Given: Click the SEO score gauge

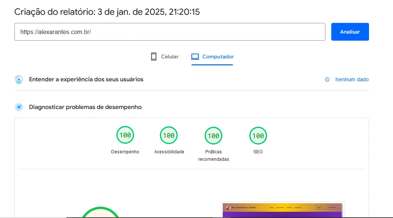Looking at the screenshot, I should [x=258, y=135].
